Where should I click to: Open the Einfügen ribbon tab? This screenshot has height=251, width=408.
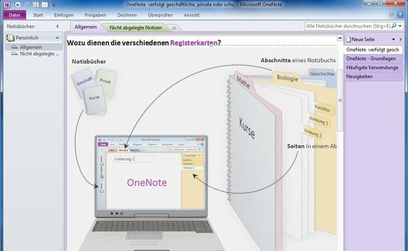coord(63,15)
